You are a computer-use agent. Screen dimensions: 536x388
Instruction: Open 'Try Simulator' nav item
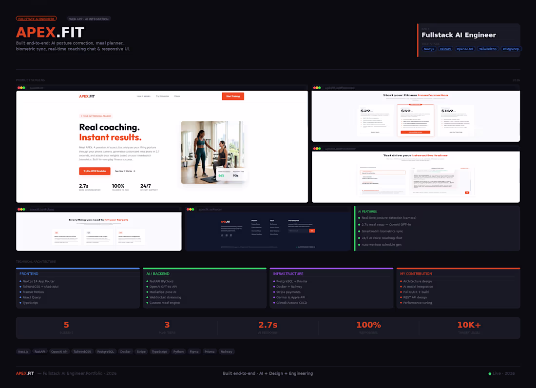pyautogui.click(x=162, y=97)
